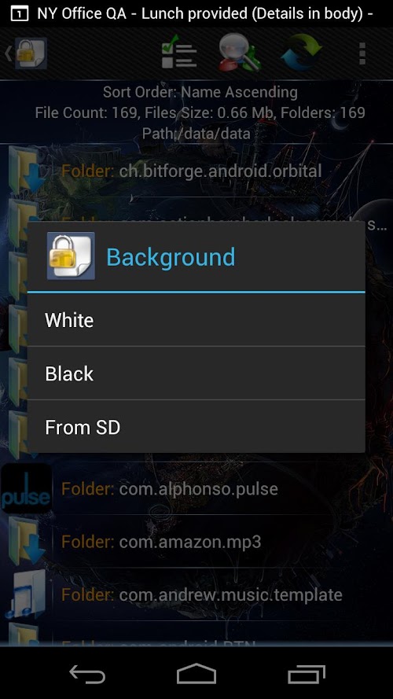Open com.andrew.music.template folder
This screenshot has height=699, width=393.
(196, 594)
